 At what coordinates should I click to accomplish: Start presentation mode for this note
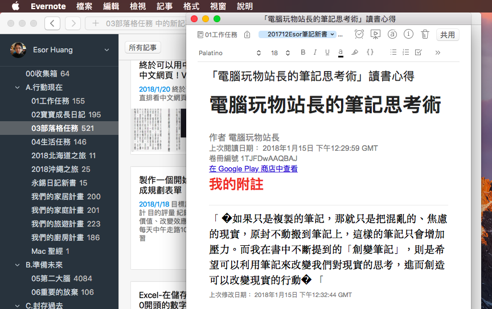(375, 34)
